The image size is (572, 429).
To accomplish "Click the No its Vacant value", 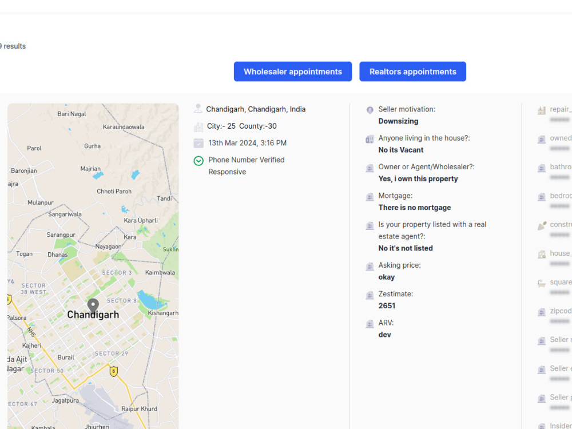I will point(401,150).
